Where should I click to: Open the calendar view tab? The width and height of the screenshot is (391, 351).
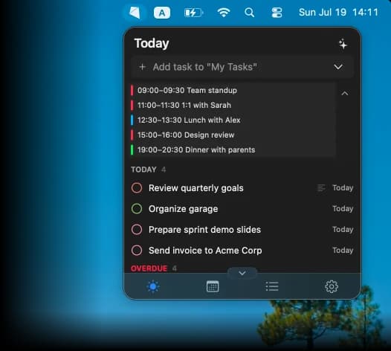pyautogui.click(x=213, y=286)
